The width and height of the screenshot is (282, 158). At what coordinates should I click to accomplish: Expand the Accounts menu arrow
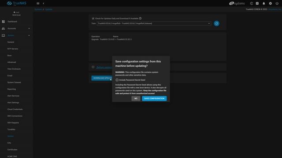pos(29,29)
